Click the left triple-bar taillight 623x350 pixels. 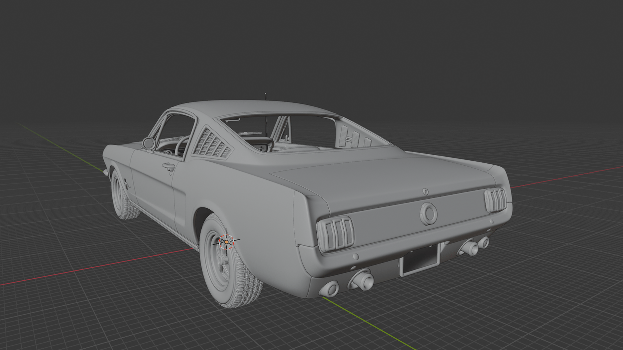click(336, 234)
